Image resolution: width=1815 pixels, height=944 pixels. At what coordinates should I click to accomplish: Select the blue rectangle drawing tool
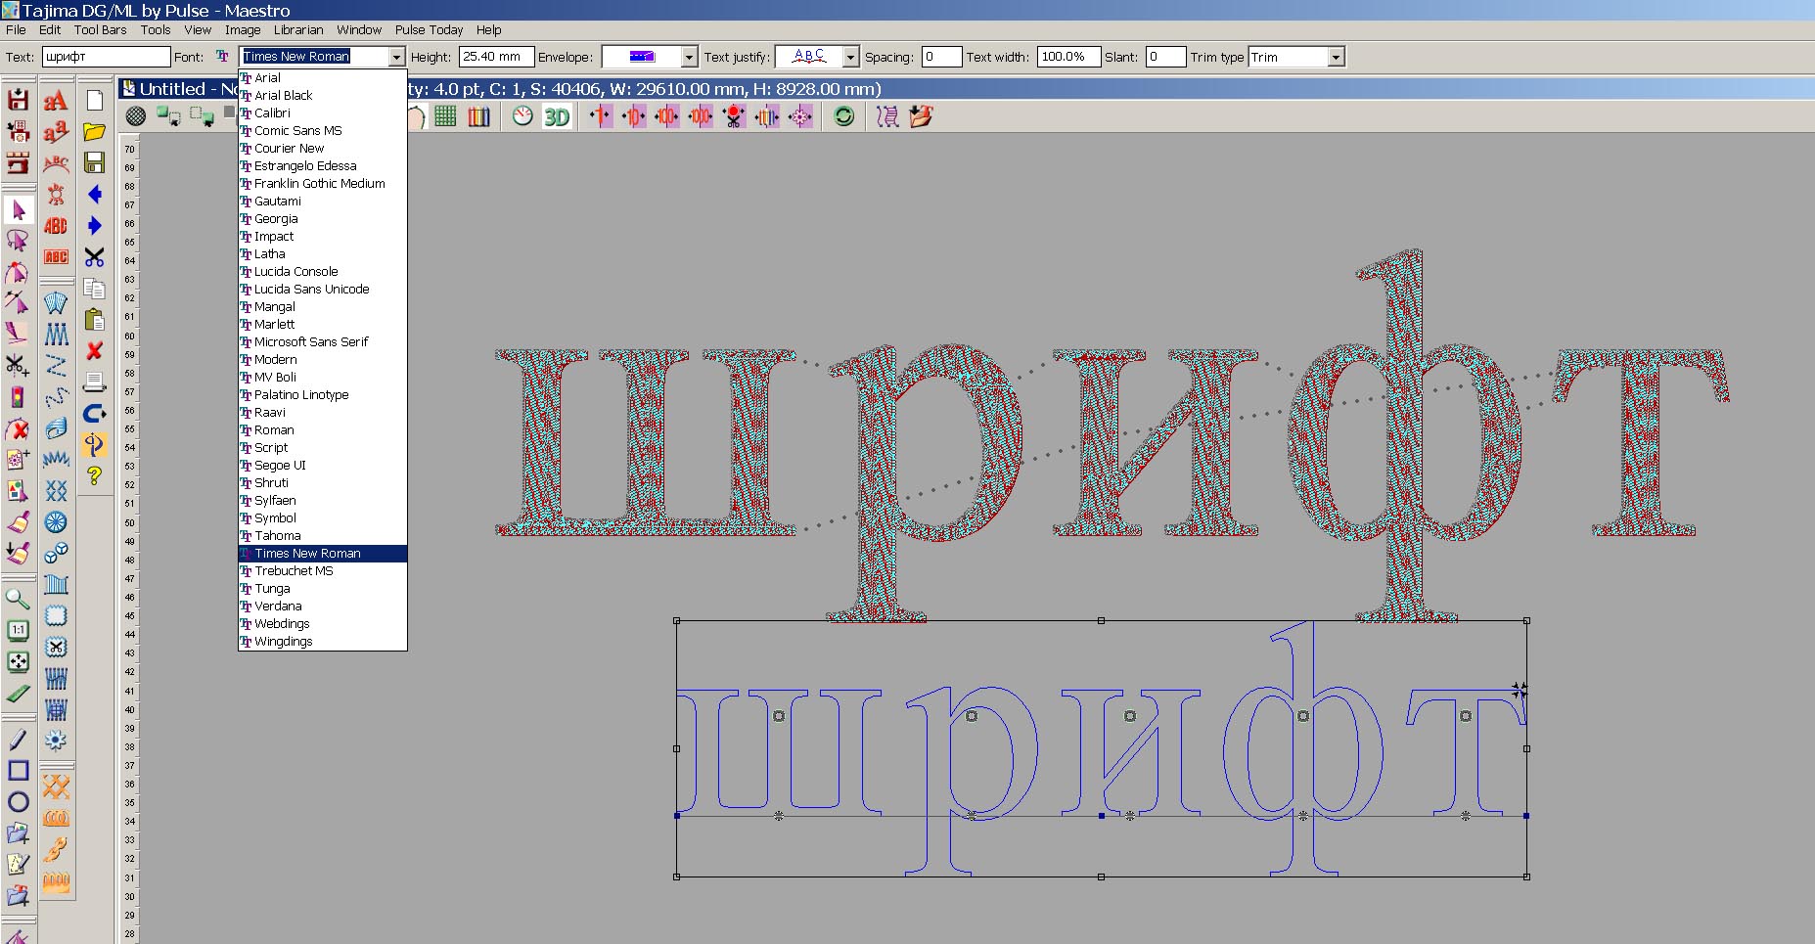coord(18,771)
